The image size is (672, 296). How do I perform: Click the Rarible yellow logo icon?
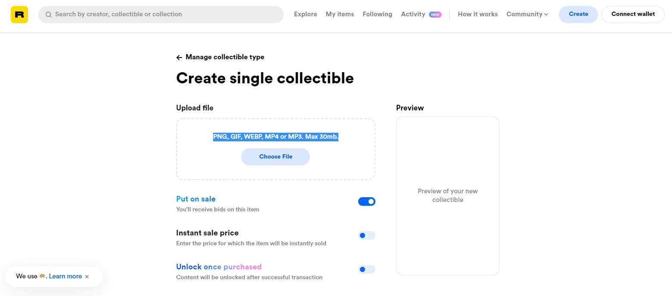[19, 15]
